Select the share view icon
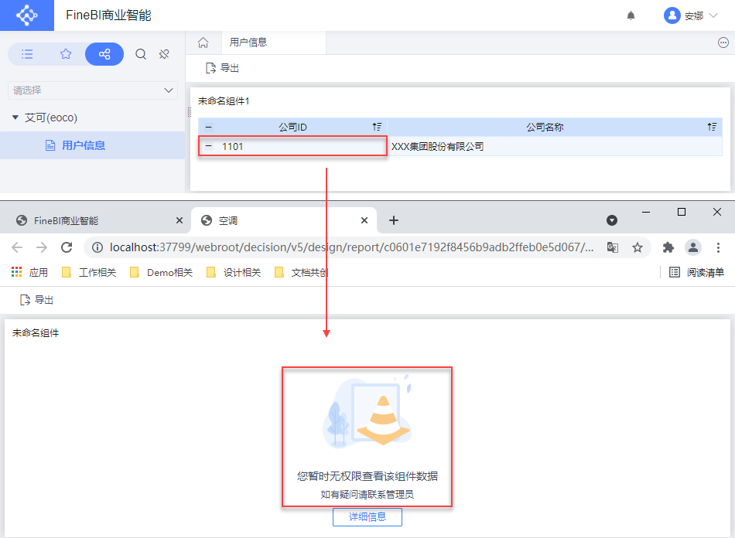The height and width of the screenshot is (538, 735). click(104, 54)
